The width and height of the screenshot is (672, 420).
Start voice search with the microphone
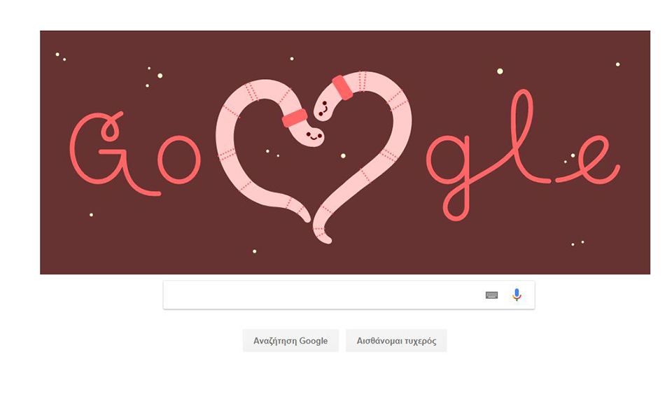(x=517, y=295)
